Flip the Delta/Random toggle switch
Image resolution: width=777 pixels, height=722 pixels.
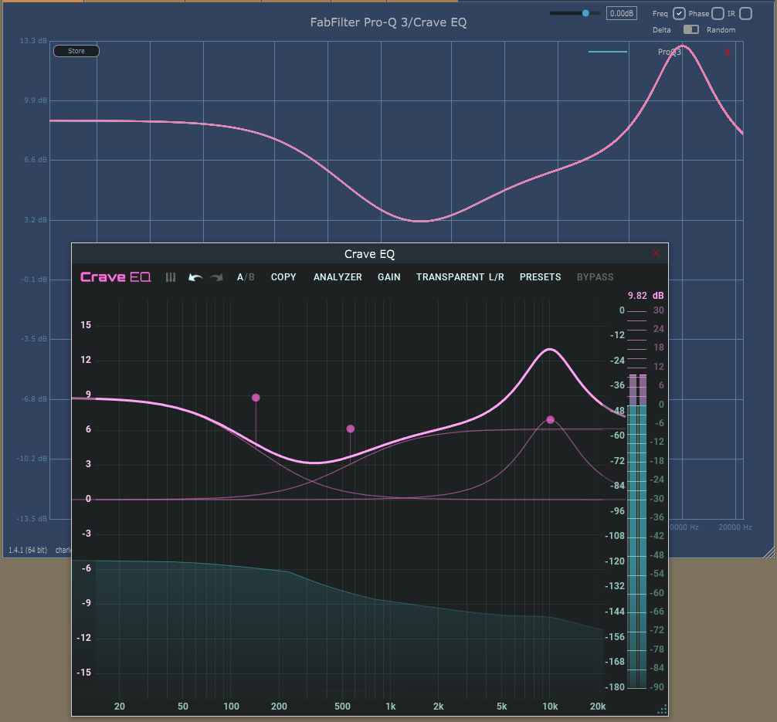pyautogui.click(x=690, y=30)
